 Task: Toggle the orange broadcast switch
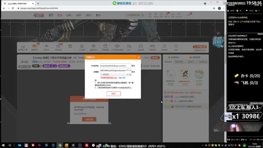tap(35, 46)
